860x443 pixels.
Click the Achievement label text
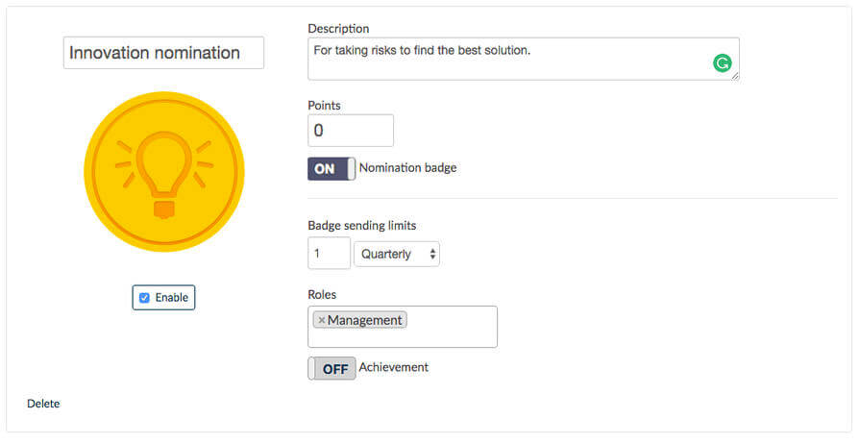(x=393, y=367)
